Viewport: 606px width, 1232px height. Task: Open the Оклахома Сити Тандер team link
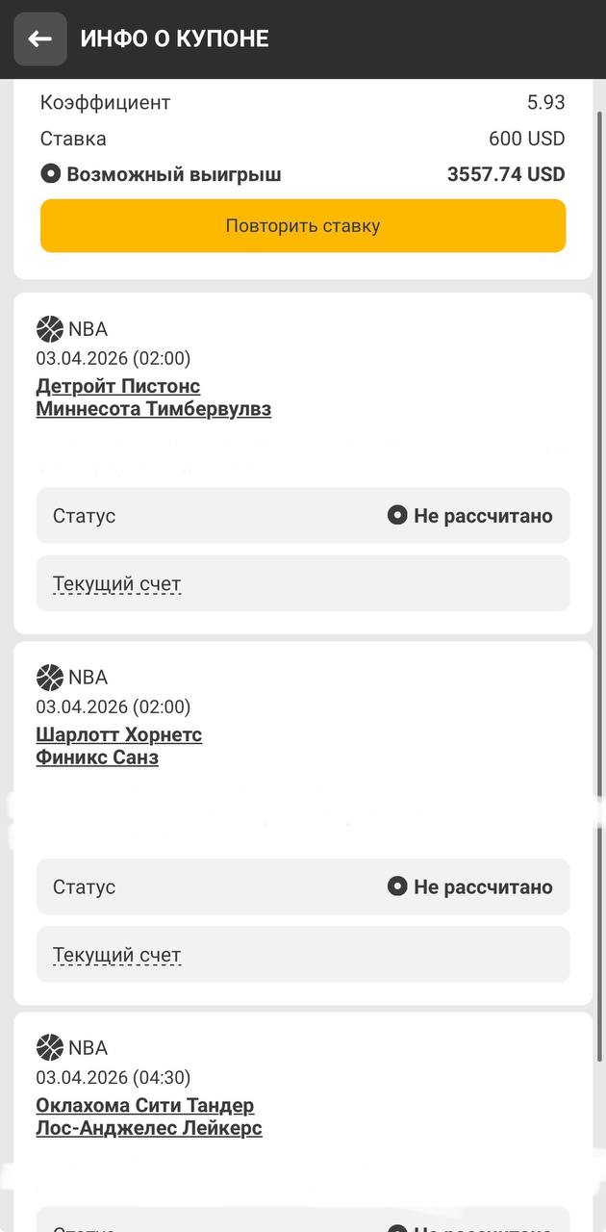coord(145,1105)
